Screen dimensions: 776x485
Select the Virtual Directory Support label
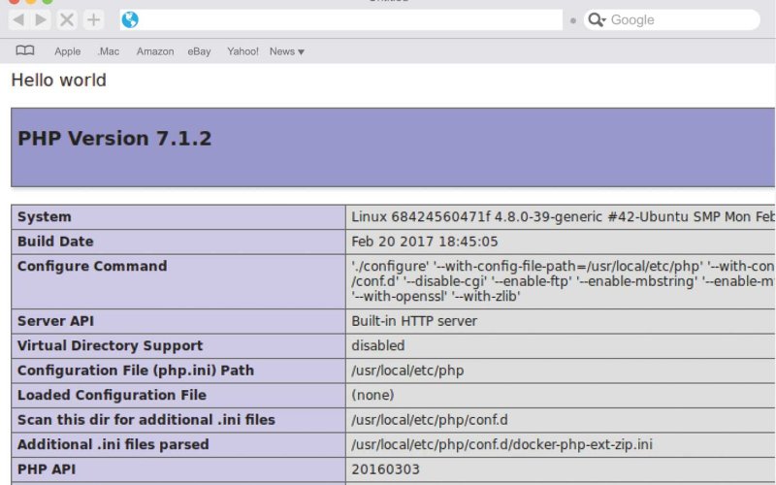tap(110, 346)
